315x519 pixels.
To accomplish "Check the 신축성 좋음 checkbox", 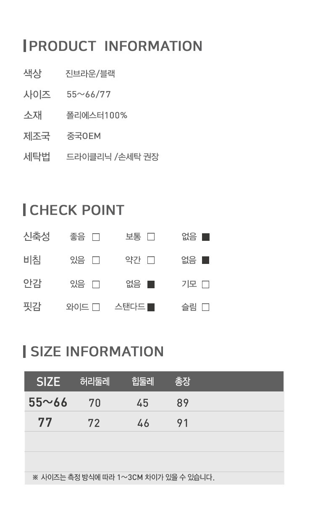I will (x=96, y=237).
